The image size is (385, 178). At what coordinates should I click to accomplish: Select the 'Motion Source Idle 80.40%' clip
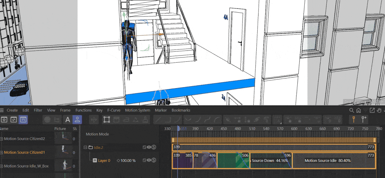[x=334, y=160]
